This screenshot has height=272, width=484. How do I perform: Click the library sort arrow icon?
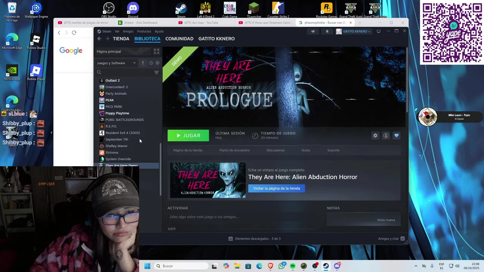tap(143, 63)
